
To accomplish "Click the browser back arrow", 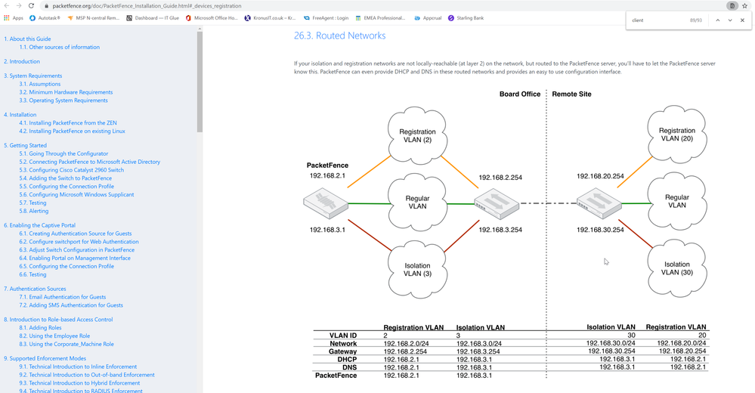I will pos(7,6).
